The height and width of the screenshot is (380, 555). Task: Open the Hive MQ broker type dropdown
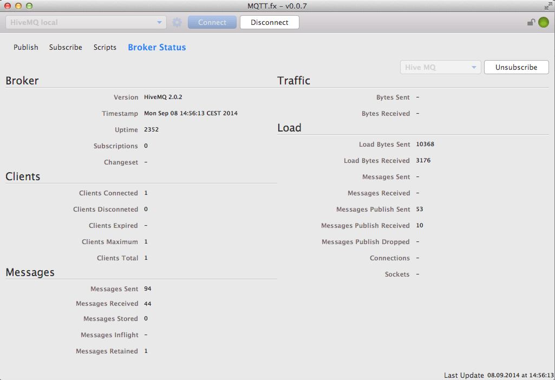pos(440,67)
